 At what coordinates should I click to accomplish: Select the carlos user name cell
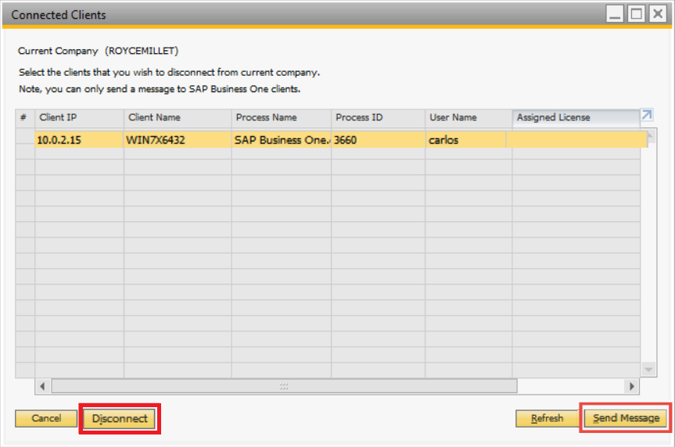click(468, 141)
